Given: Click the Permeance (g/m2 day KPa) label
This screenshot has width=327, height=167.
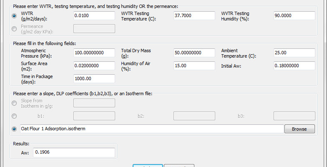Looking at the screenshot, I should coord(37,29).
